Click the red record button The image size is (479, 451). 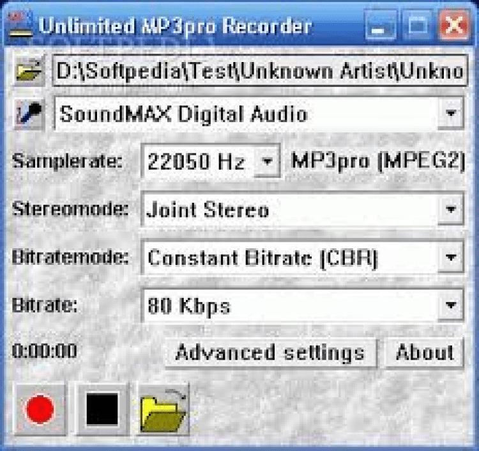[x=40, y=409]
